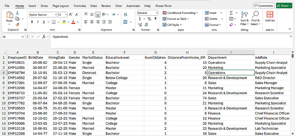This screenshot has height=136, width=295.
Task: Increase font size with the larger A
Action: pos(71,14)
